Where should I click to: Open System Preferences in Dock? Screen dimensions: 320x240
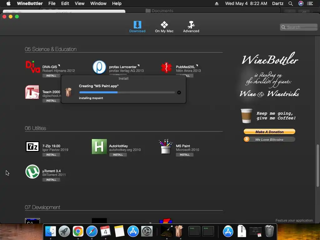click(x=147, y=231)
